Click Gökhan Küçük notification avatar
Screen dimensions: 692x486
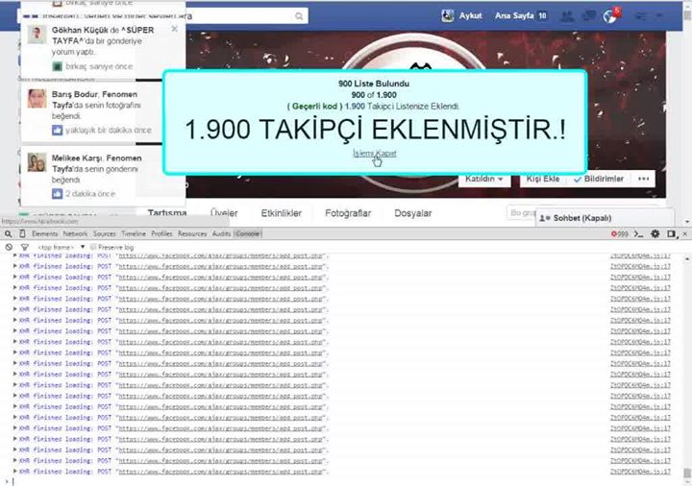click(x=37, y=35)
